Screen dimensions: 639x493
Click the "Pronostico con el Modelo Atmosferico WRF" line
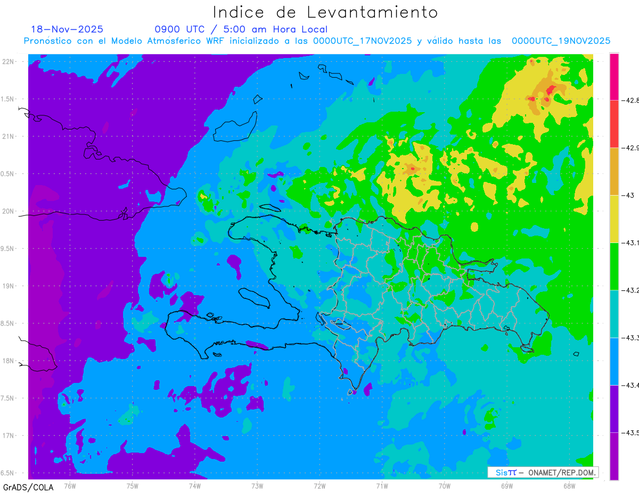(x=317, y=41)
